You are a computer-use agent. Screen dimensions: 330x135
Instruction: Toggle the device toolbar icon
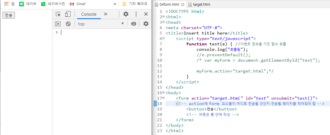[x=68, y=14]
